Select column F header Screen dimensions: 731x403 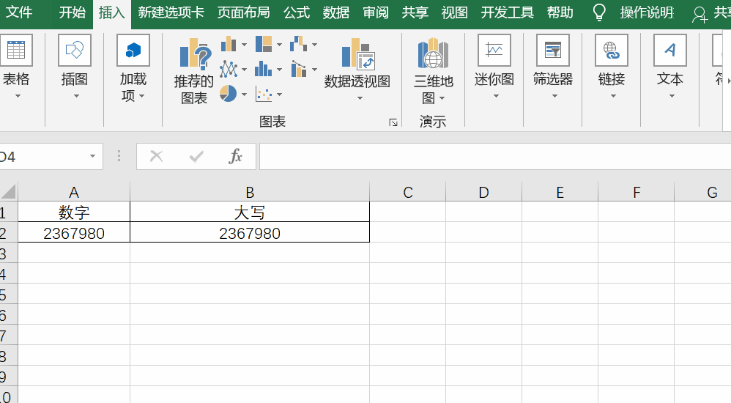pyautogui.click(x=637, y=192)
